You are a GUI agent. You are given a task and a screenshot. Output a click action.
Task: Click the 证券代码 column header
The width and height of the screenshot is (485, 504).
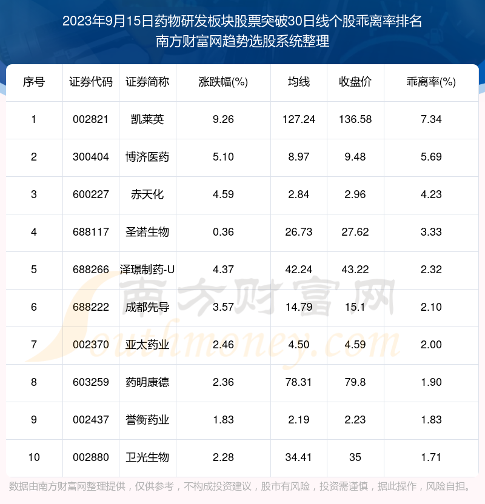click(91, 82)
